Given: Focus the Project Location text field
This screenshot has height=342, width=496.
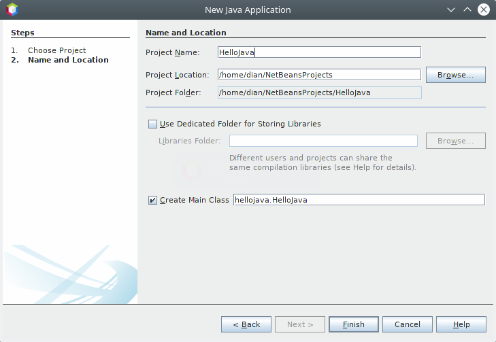Looking at the screenshot, I should pos(319,75).
